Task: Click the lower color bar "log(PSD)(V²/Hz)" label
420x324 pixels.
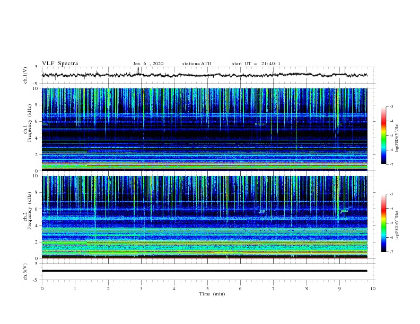Action: click(397, 226)
